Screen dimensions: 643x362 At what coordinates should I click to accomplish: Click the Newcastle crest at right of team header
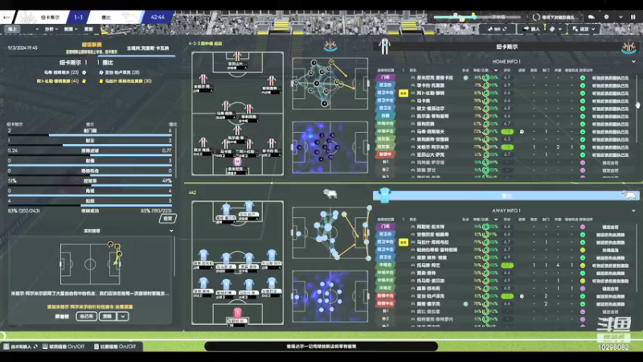point(629,47)
